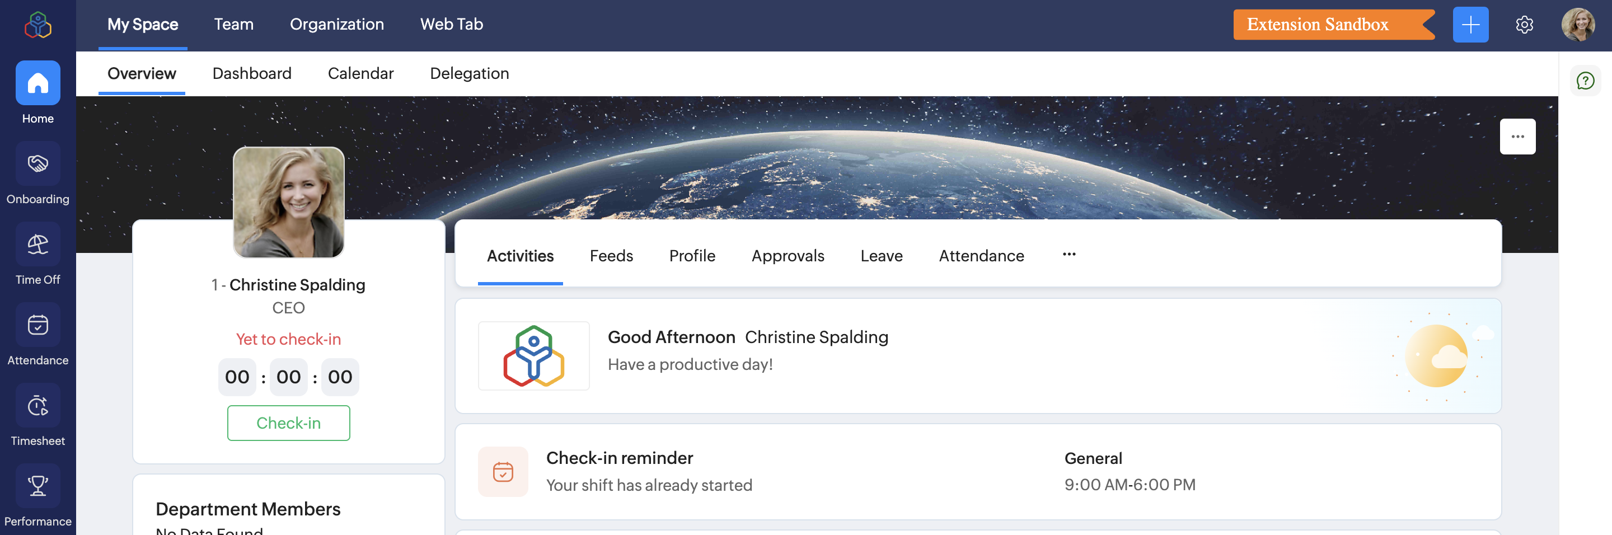The height and width of the screenshot is (535, 1612).
Task: Open Time Off from sidebar
Action: tap(38, 245)
